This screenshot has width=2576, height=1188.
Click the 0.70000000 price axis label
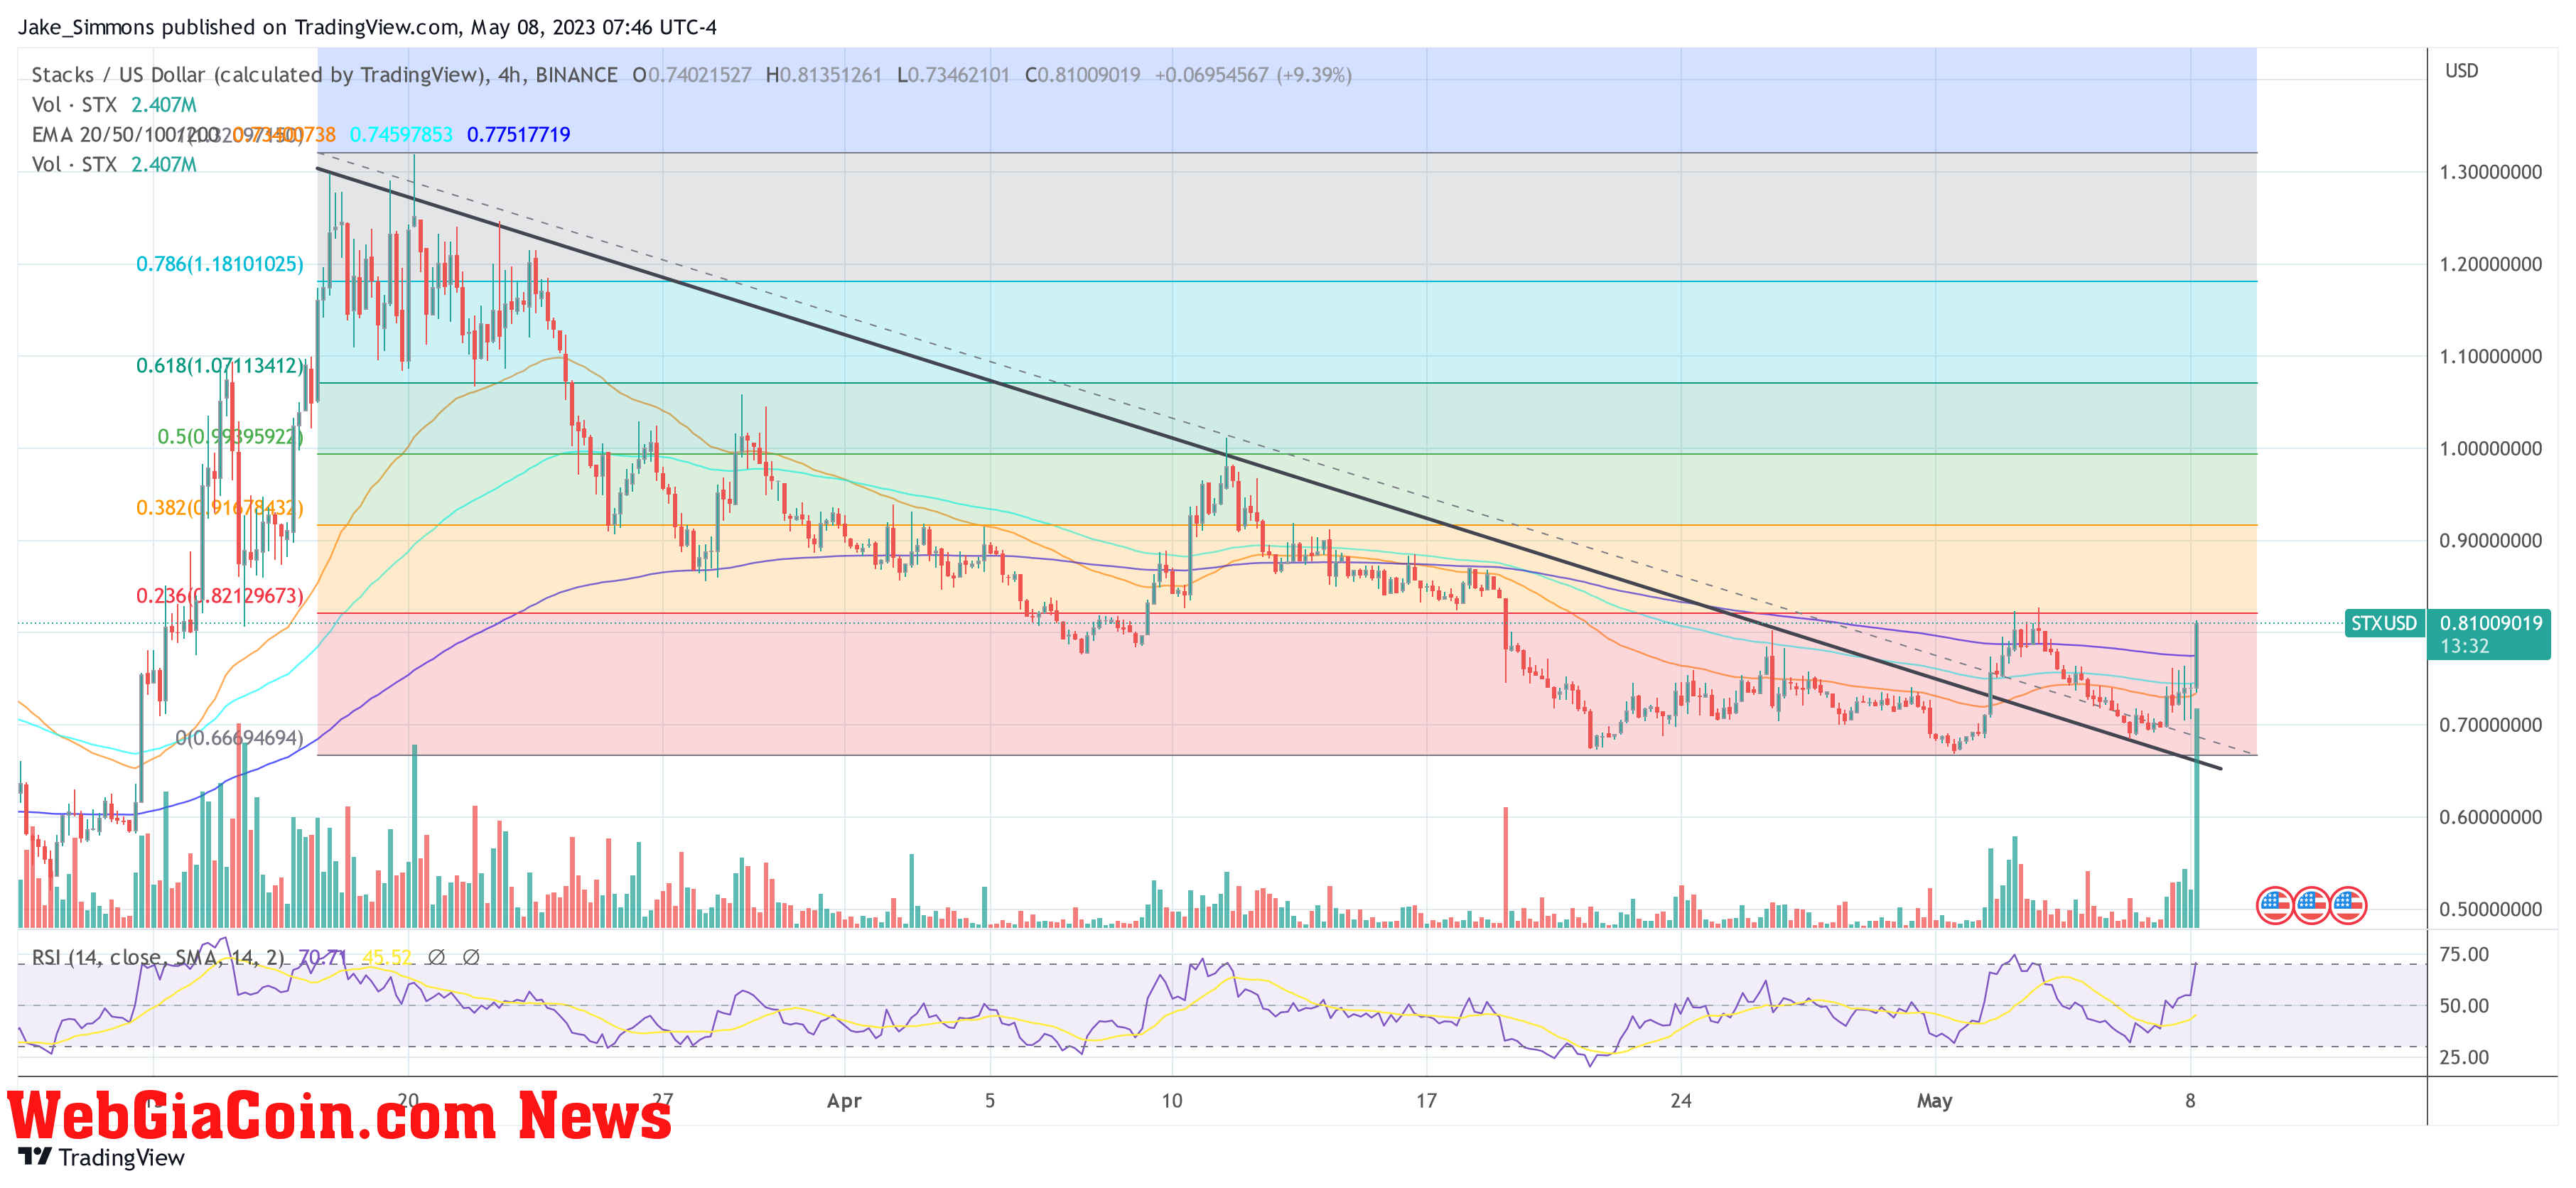click(x=2490, y=724)
